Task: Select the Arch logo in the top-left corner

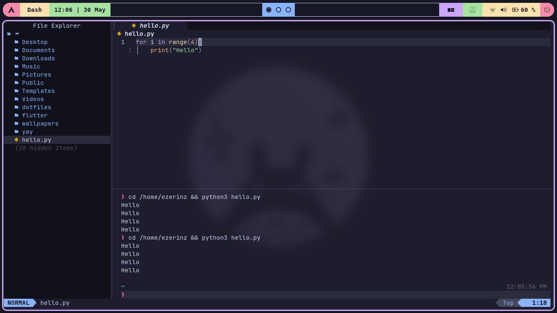Action: tap(11, 9)
